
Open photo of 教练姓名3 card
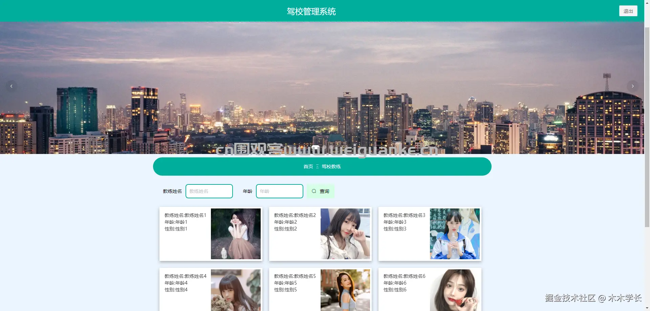point(455,234)
